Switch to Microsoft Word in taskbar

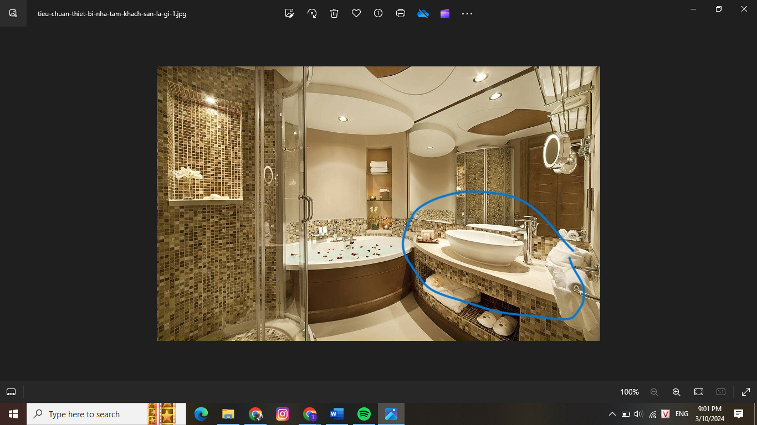pos(337,414)
